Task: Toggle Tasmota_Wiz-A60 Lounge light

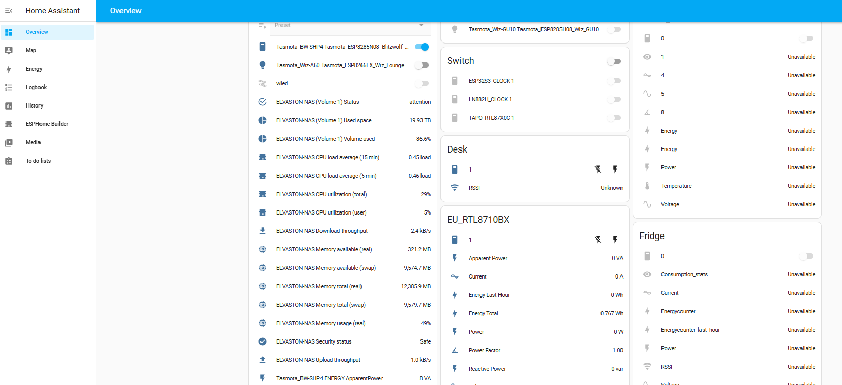Action: tap(422, 65)
